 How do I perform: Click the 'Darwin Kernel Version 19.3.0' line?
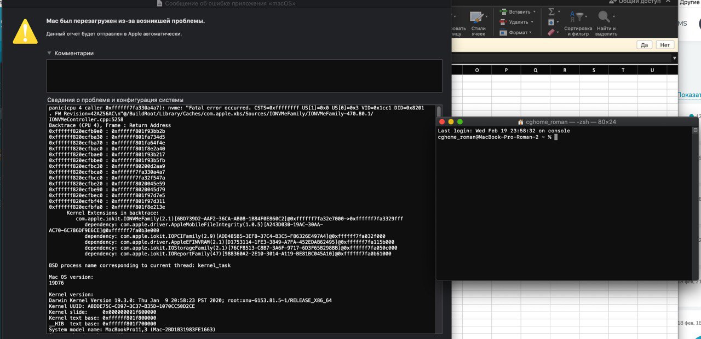click(190, 301)
